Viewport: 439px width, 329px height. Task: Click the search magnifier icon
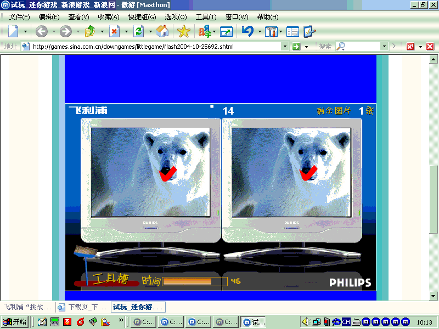pos(340,47)
